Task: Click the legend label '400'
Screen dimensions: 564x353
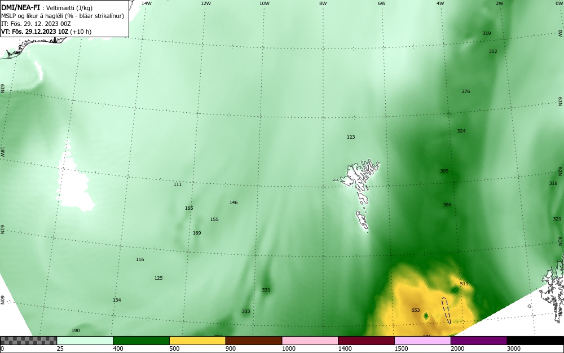Action: 118,348
